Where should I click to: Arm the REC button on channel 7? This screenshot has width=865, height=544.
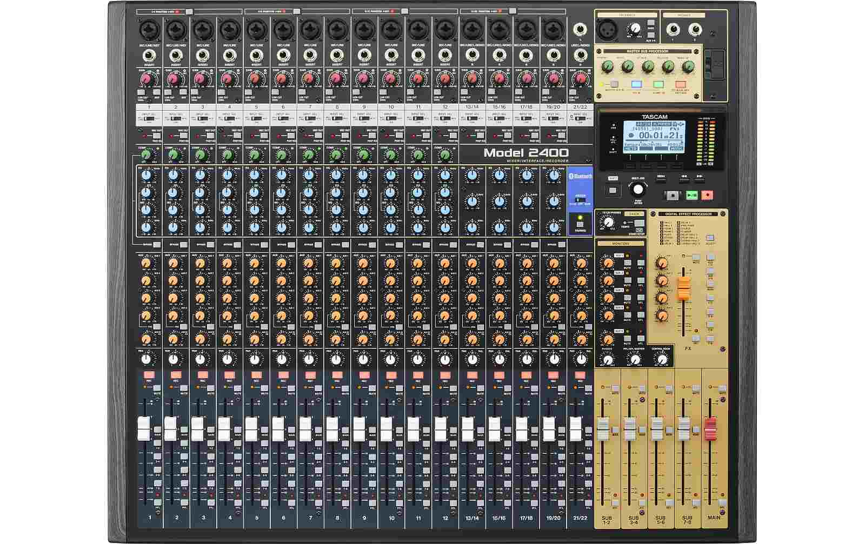pyautogui.click(x=311, y=374)
